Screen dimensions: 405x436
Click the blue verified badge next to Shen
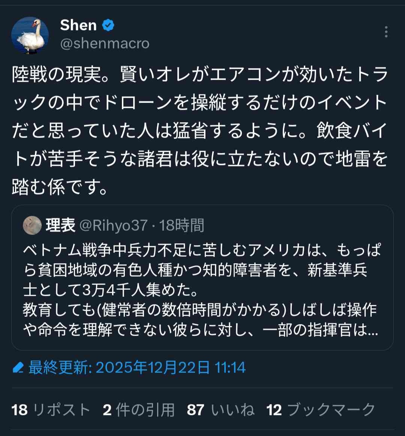tap(108, 25)
